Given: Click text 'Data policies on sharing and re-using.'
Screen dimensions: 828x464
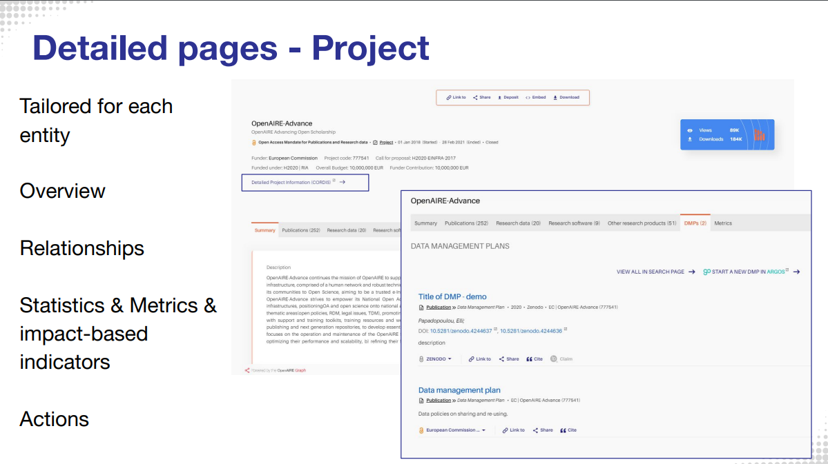Looking at the screenshot, I should click(463, 414).
